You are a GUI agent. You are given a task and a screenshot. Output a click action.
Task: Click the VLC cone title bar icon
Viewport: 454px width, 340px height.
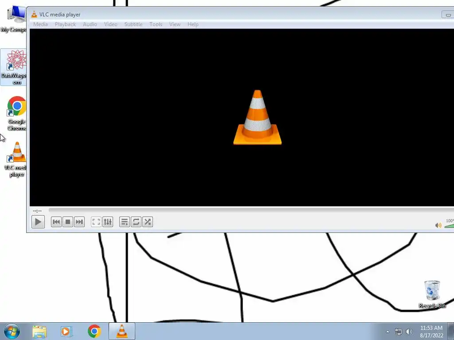click(x=34, y=14)
